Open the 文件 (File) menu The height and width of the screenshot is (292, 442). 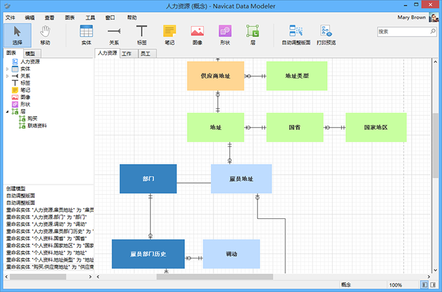pyautogui.click(x=11, y=18)
